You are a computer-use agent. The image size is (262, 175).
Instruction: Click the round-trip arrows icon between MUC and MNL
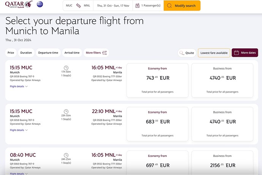tap(78, 6)
